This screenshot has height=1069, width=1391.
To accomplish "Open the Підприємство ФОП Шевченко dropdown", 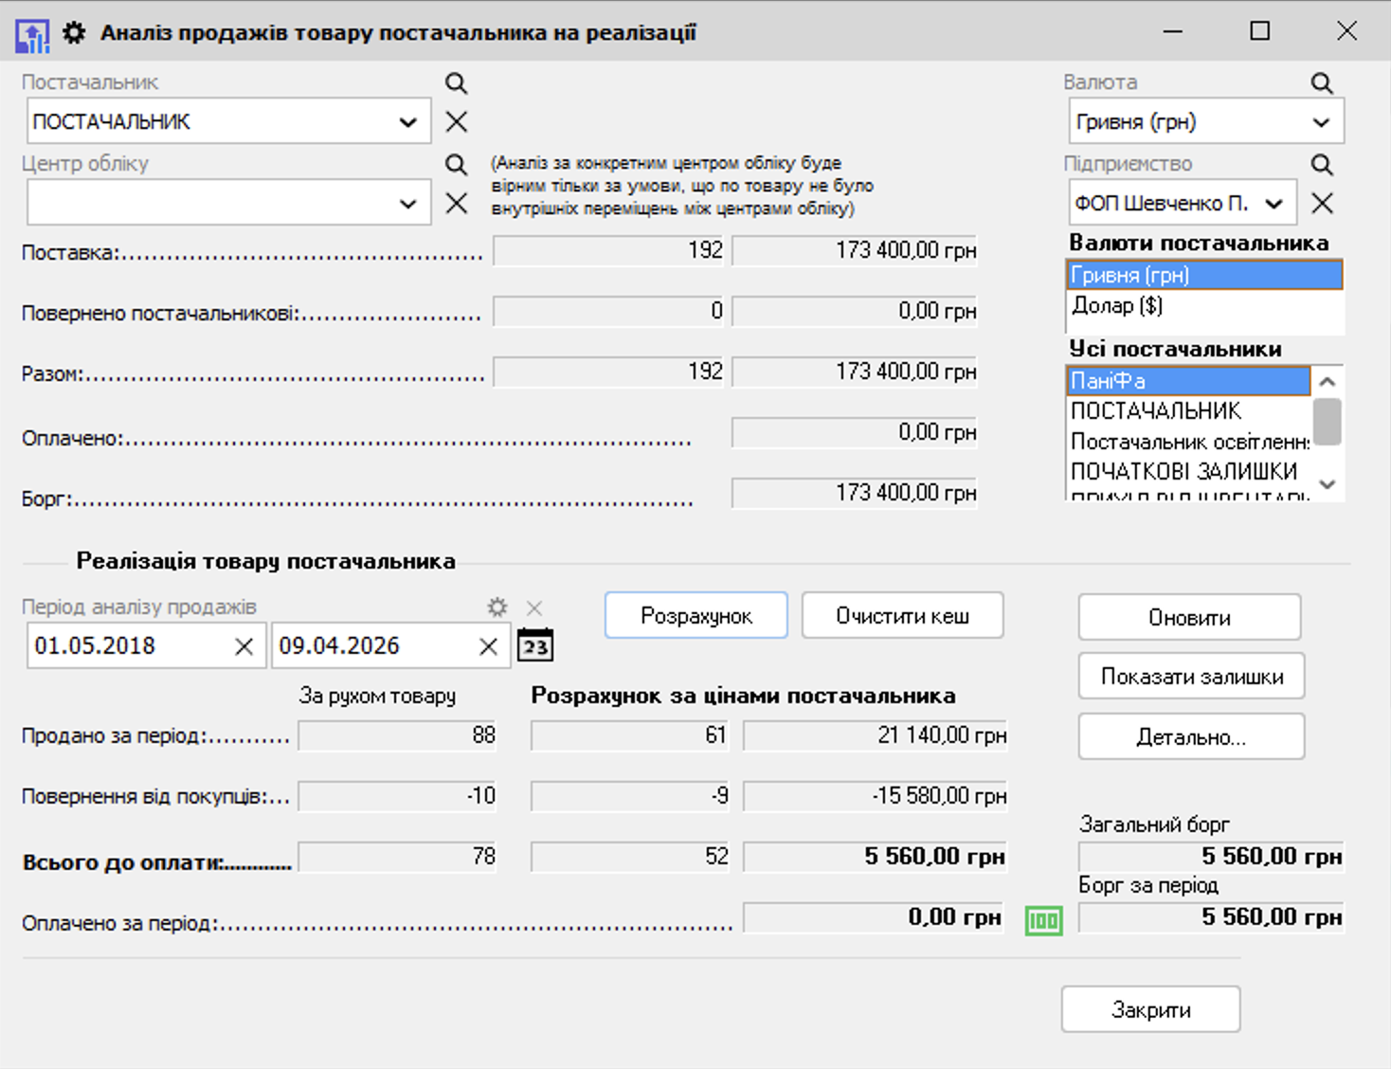I will coord(1274,204).
